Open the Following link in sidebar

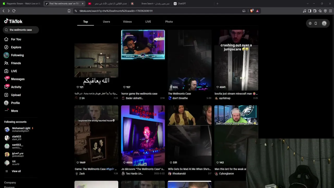point(17,55)
